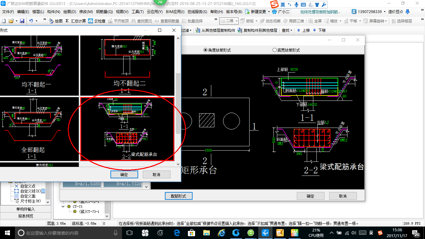Viewport: 425px width, 239px height.
Task: Click the 形式 dialog vertical scrollbar
Action: [x=178, y=103]
